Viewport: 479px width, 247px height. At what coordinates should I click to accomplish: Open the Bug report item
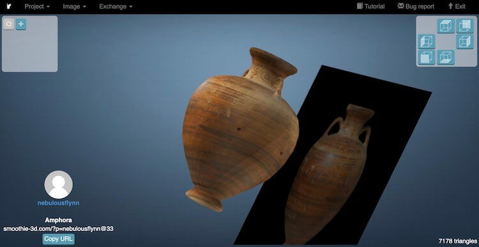tap(416, 6)
